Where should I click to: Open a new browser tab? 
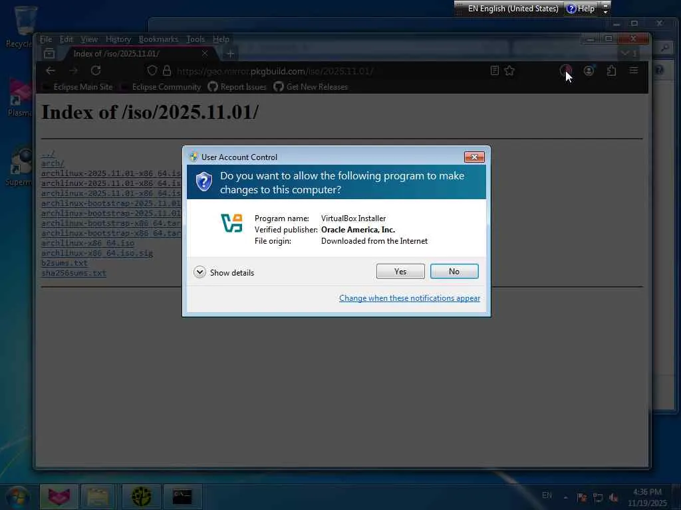[231, 54]
